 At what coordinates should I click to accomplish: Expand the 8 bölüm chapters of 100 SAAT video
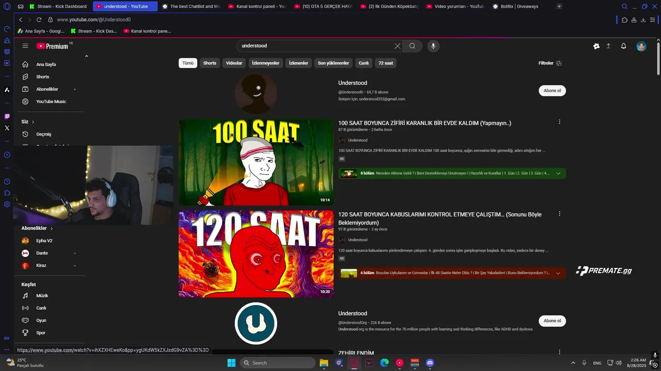558,174
